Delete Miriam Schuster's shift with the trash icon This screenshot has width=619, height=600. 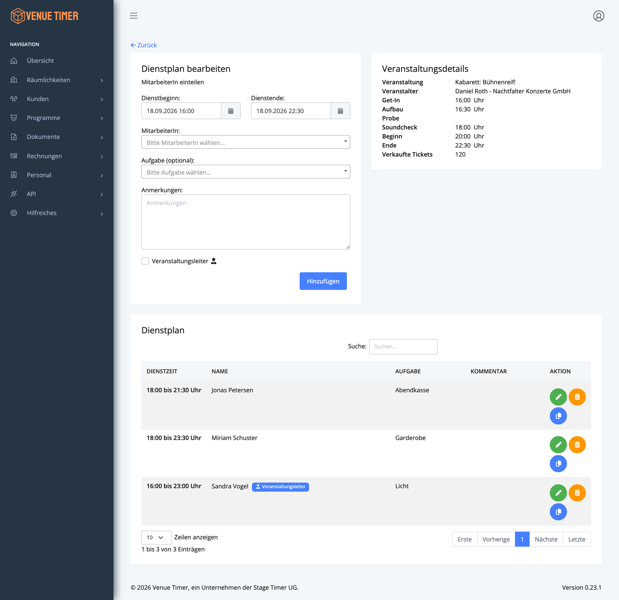(x=577, y=445)
